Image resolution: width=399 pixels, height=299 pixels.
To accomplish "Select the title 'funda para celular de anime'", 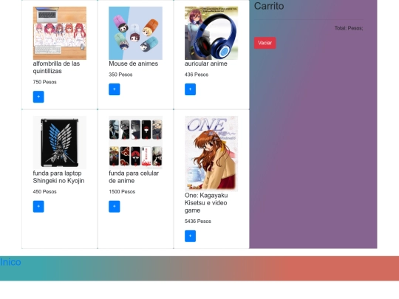I will coord(134,177).
